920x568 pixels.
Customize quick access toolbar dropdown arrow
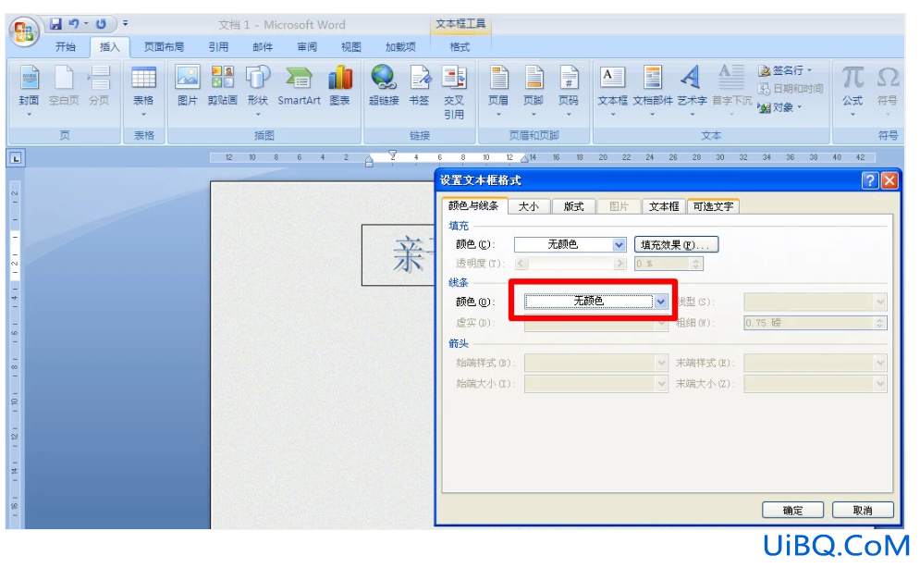click(x=125, y=24)
